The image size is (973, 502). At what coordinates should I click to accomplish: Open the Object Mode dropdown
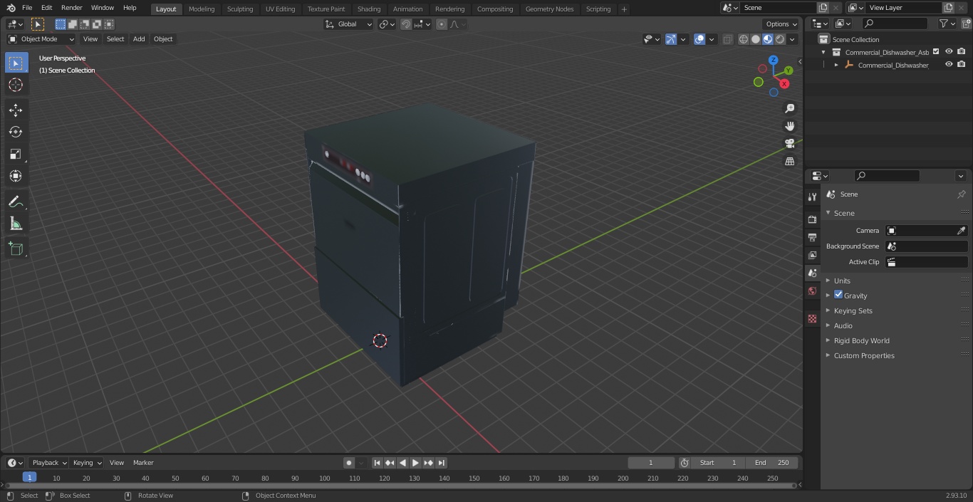41,39
